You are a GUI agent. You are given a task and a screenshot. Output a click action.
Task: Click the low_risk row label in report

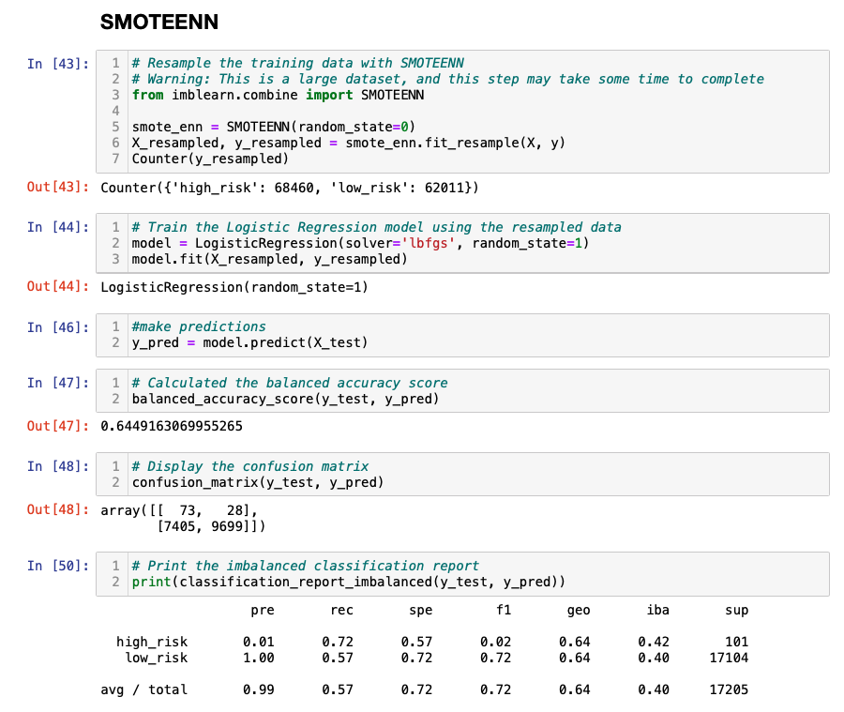click(x=156, y=658)
